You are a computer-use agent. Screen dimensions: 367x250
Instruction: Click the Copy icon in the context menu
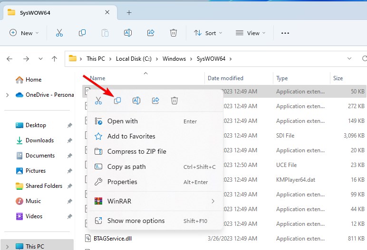[117, 101]
